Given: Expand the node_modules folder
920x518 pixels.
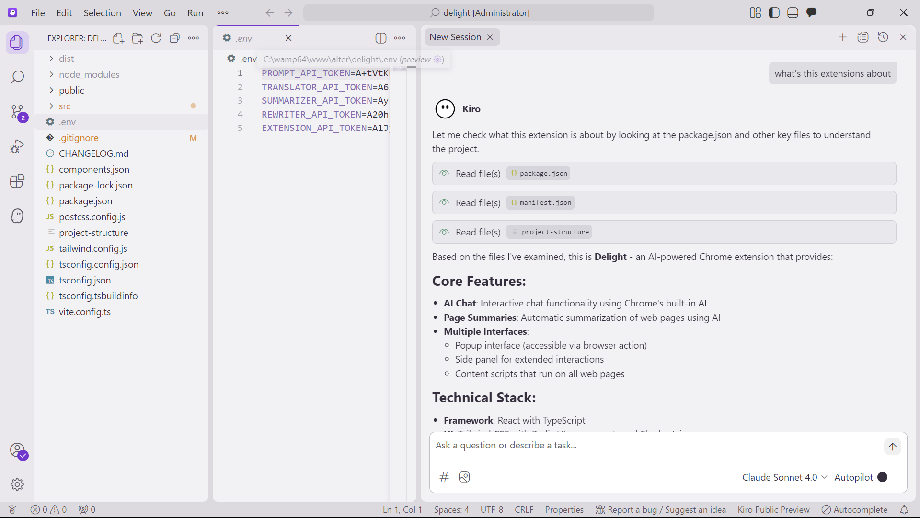Looking at the screenshot, I should pos(89,74).
